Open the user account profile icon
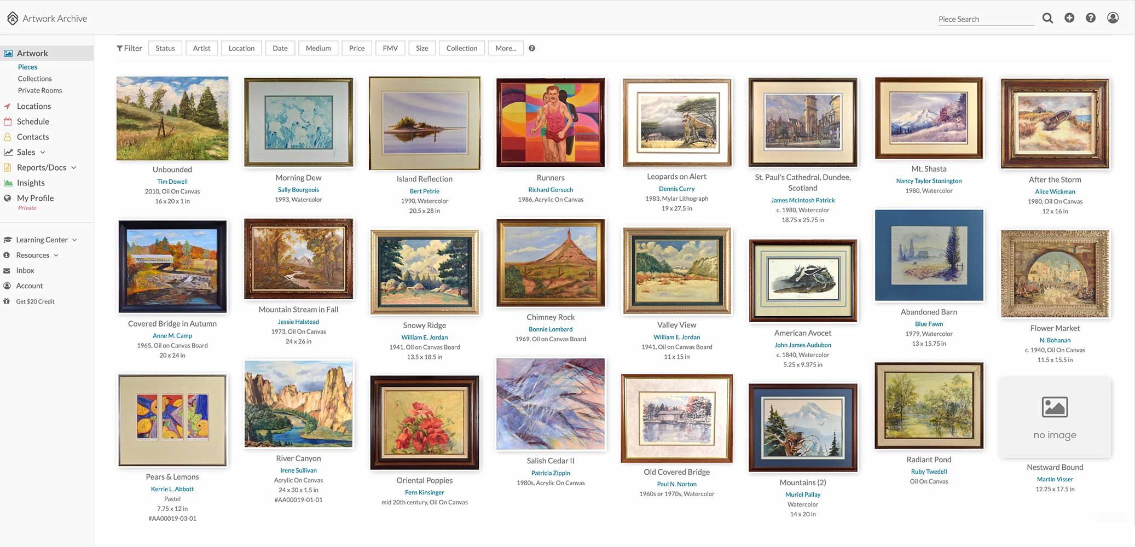1135x547 pixels. coord(1113,18)
